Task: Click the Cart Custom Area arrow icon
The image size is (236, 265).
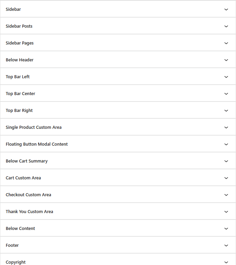Action: [226, 178]
